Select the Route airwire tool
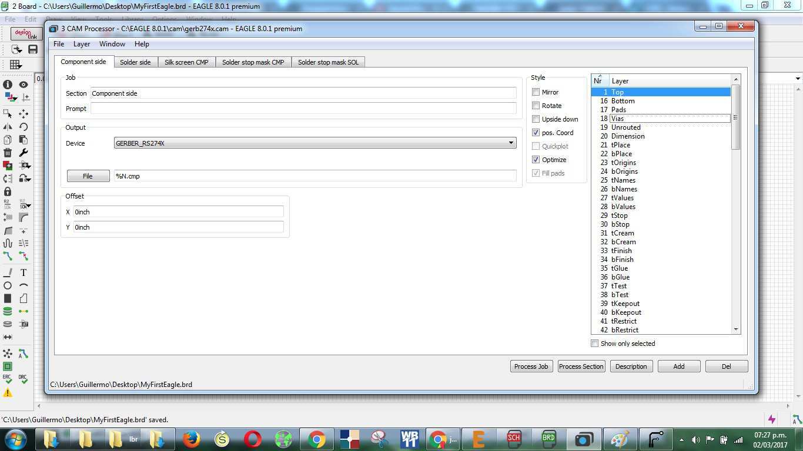 8,256
